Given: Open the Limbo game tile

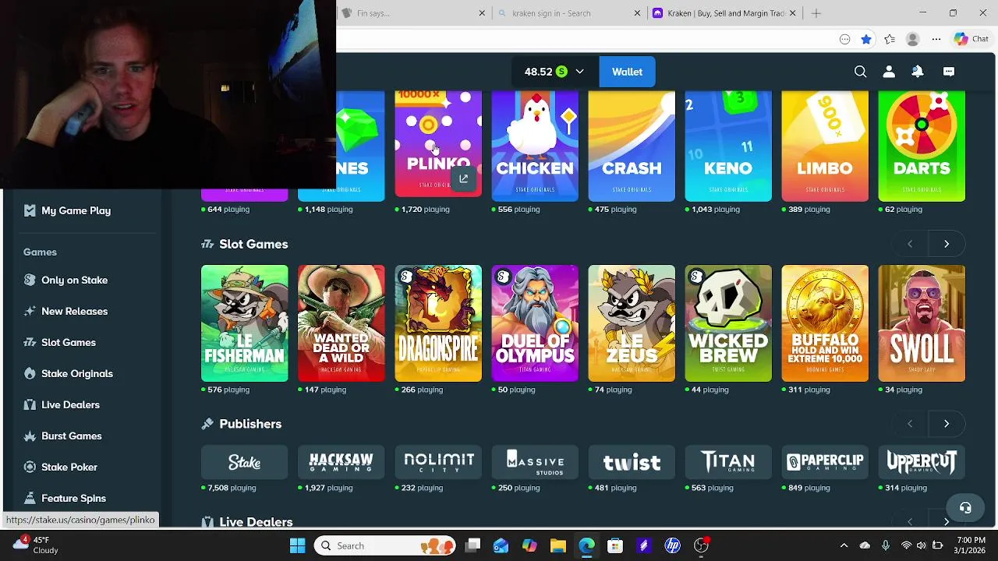Looking at the screenshot, I should tap(825, 146).
